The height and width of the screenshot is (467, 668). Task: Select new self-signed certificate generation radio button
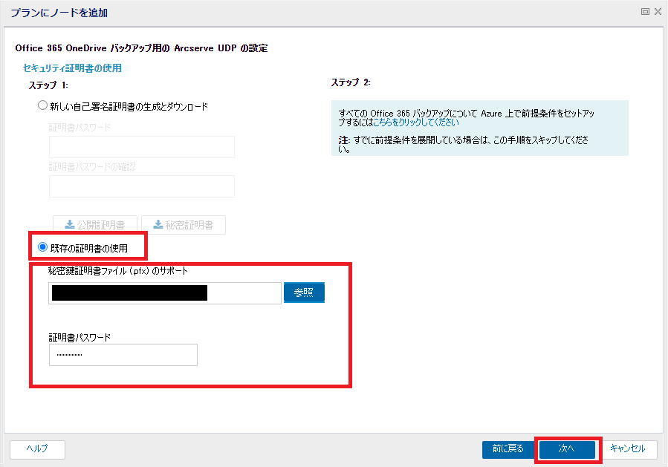(42, 105)
